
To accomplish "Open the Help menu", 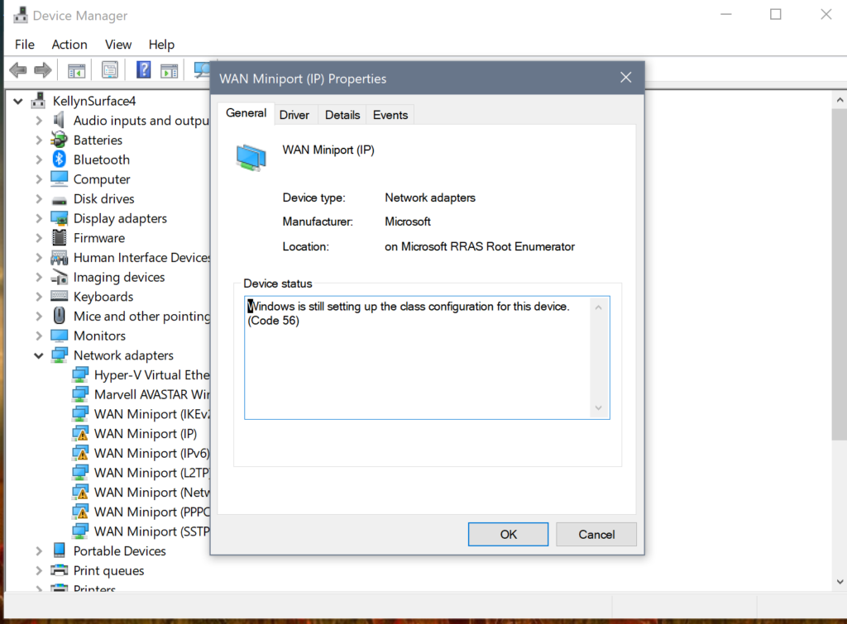I will (161, 45).
